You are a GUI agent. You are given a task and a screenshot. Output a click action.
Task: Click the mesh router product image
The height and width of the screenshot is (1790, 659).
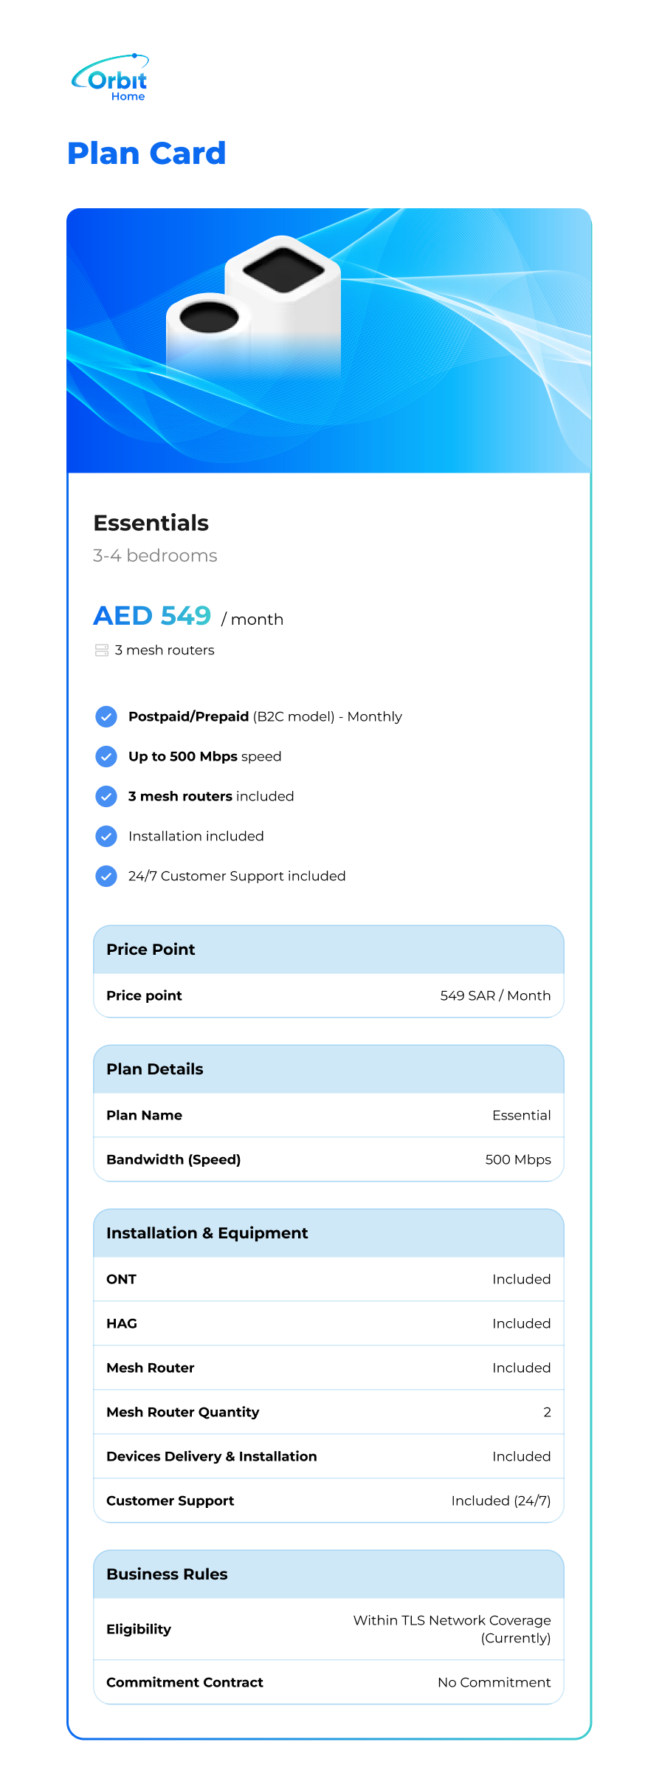click(x=255, y=306)
